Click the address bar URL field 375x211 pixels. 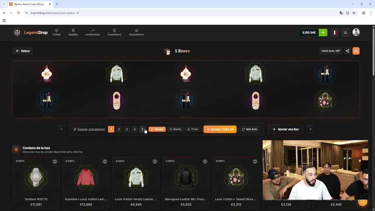tap(182, 13)
